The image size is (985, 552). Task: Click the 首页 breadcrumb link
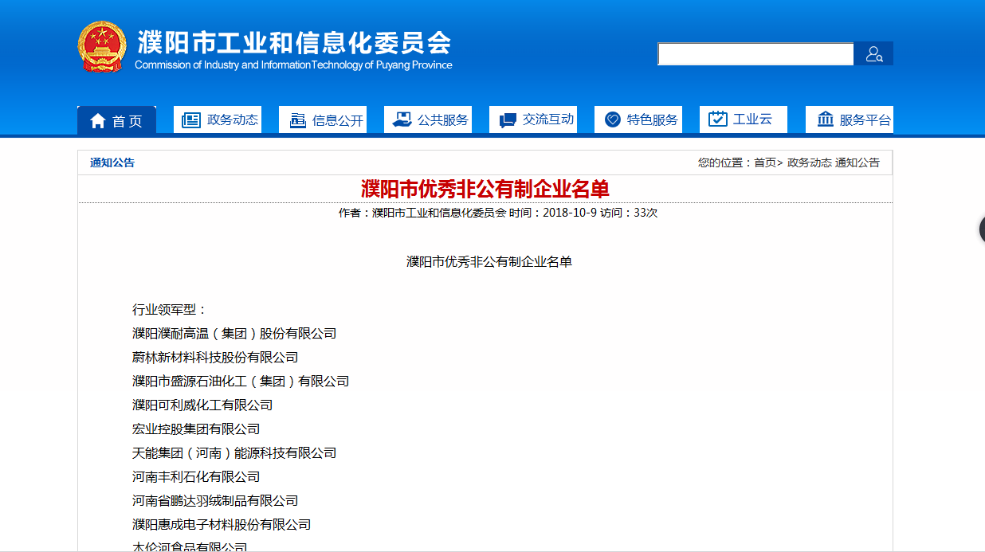[764, 162]
